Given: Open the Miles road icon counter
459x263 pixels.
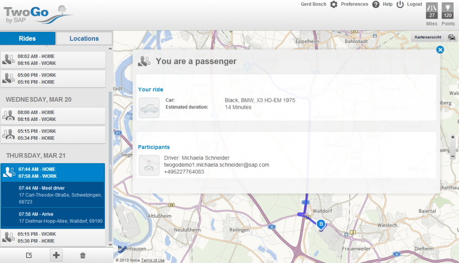Looking at the screenshot, I should tap(432, 11).
